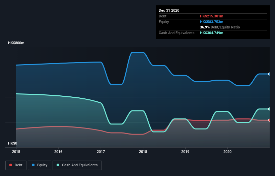Screen dimensions: 275x176
Task: Click the HK$583.753m equity value
Action: coord(211,22)
